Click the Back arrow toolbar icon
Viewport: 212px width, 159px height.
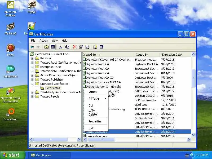(32, 47)
